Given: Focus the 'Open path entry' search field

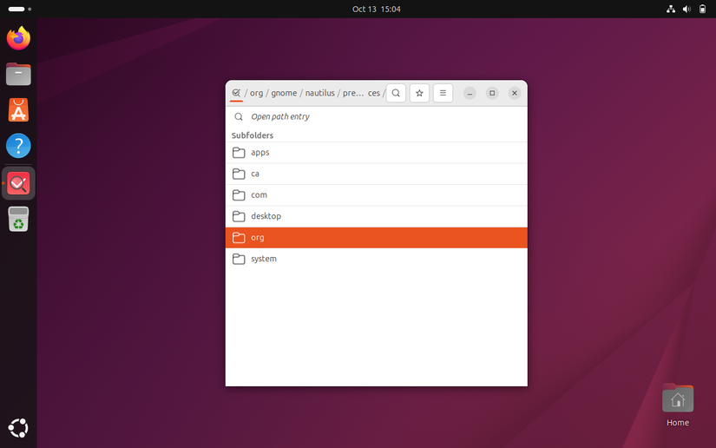Looking at the screenshot, I should [x=377, y=117].
